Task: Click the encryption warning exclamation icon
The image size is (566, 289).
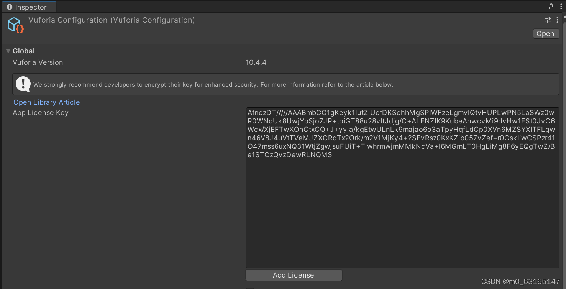Action: click(x=23, y=84)
